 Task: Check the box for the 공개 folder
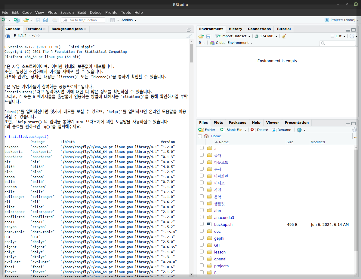(202, 155)
